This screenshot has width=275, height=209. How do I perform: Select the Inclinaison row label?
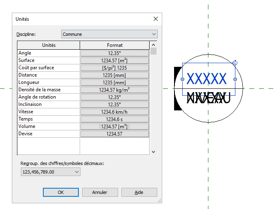30,104
